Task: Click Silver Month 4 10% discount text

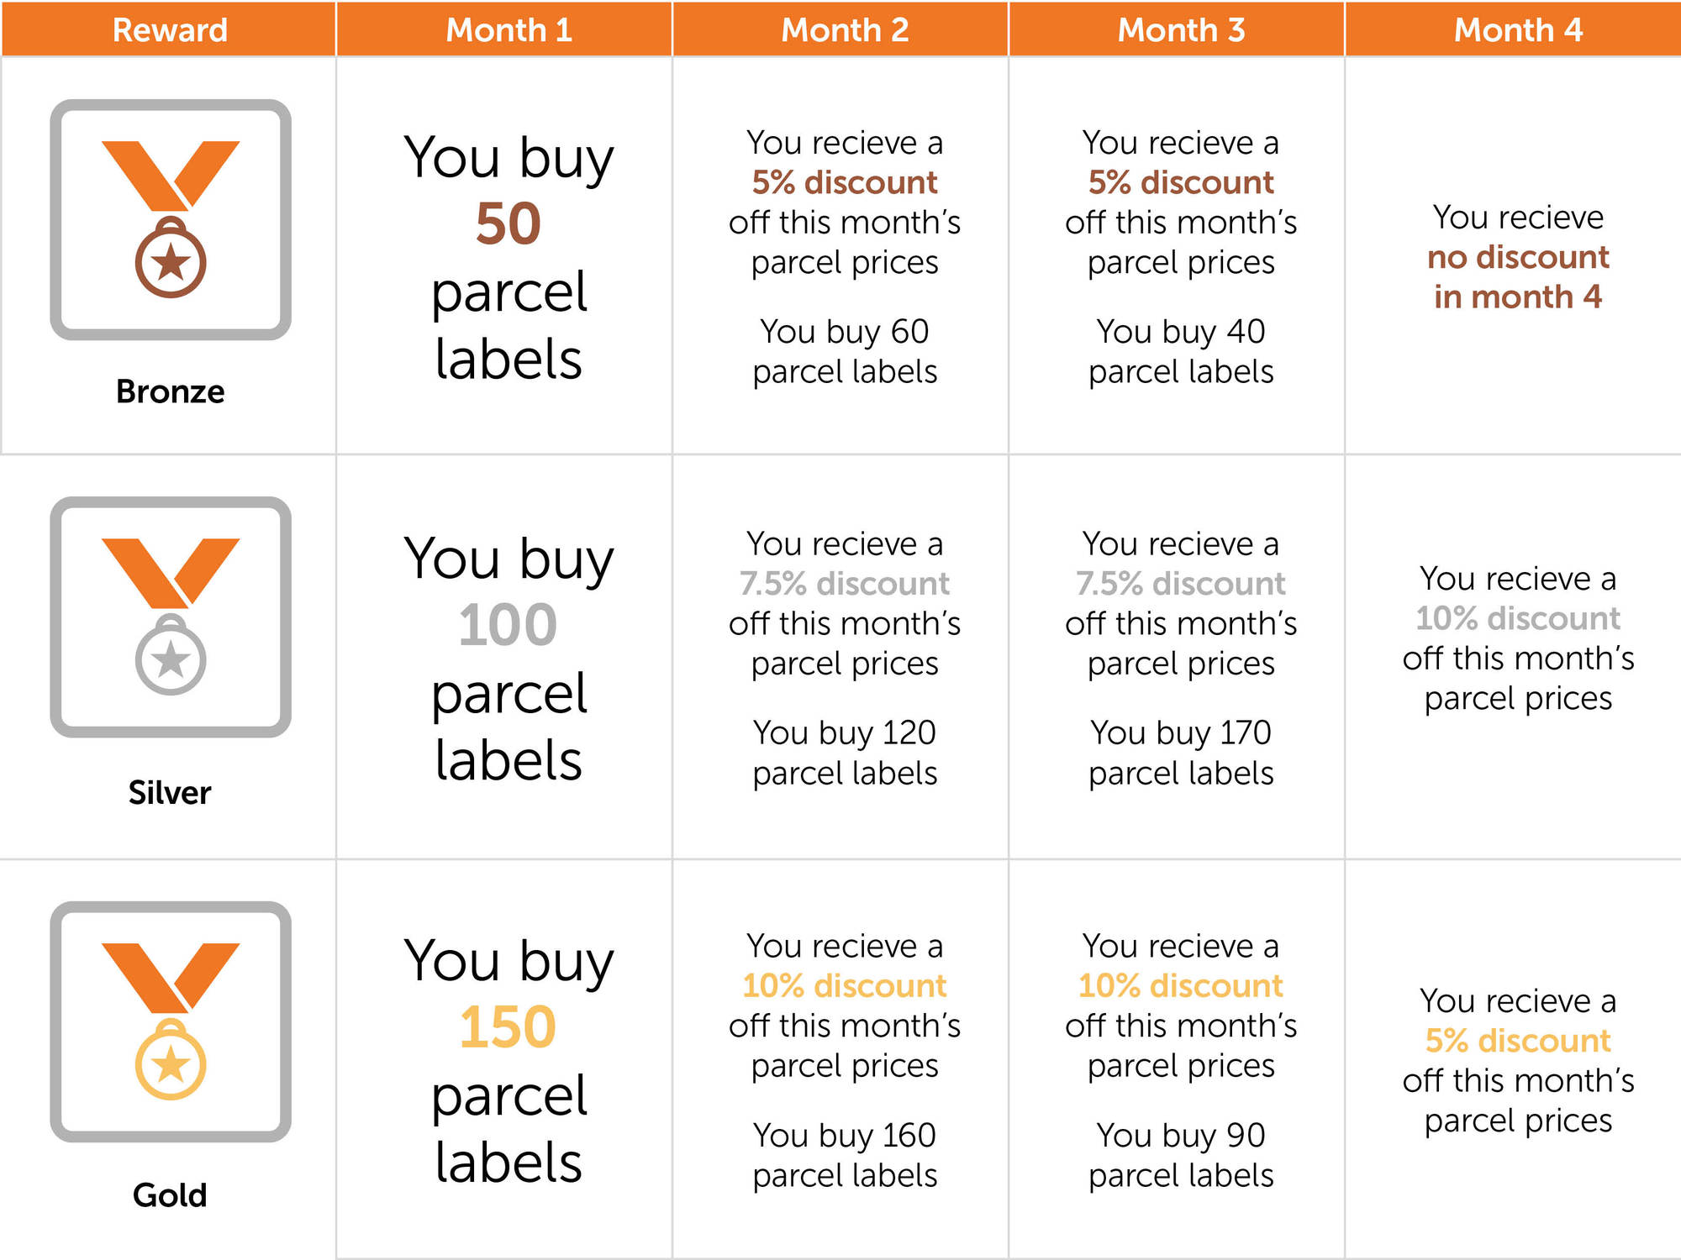Action: pyautogui.click(x=1518, y=618)
